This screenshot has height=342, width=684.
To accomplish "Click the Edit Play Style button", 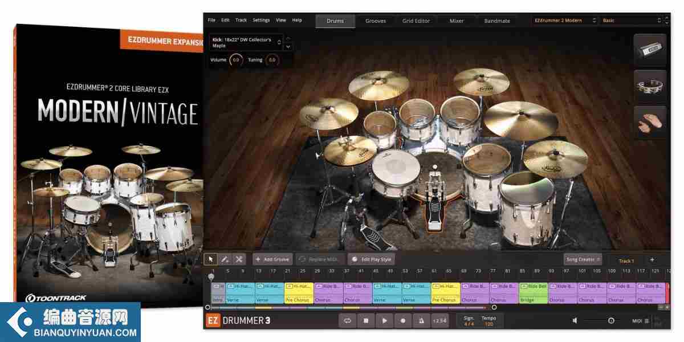I will [371, 259].
